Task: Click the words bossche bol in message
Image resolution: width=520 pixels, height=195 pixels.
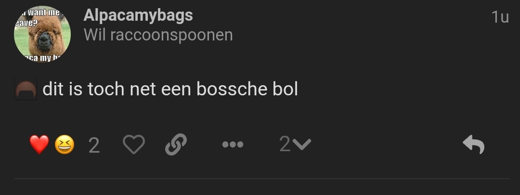Action: click(x=247, y=89)
